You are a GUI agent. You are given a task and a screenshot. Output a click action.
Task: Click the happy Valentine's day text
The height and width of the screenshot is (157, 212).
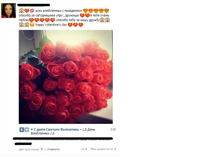coord(51,25)
